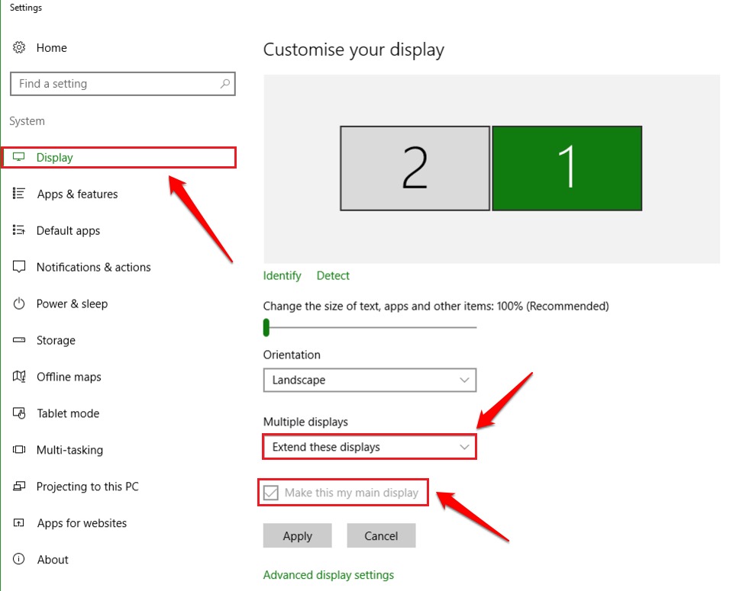
Task: Click the Apps & features list icon
Action: [x=19, y=194]
